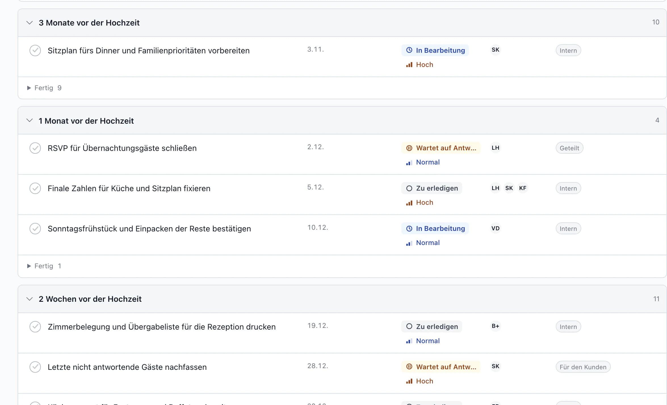Image resolution: width=667 pixels, height=405 pixels.
Task: Expand the Fertig 9 completed list
Action: 44,88
